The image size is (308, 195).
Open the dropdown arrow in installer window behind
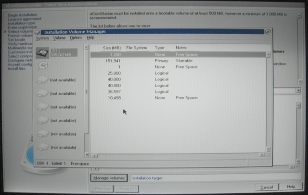[x=298, y=91]
